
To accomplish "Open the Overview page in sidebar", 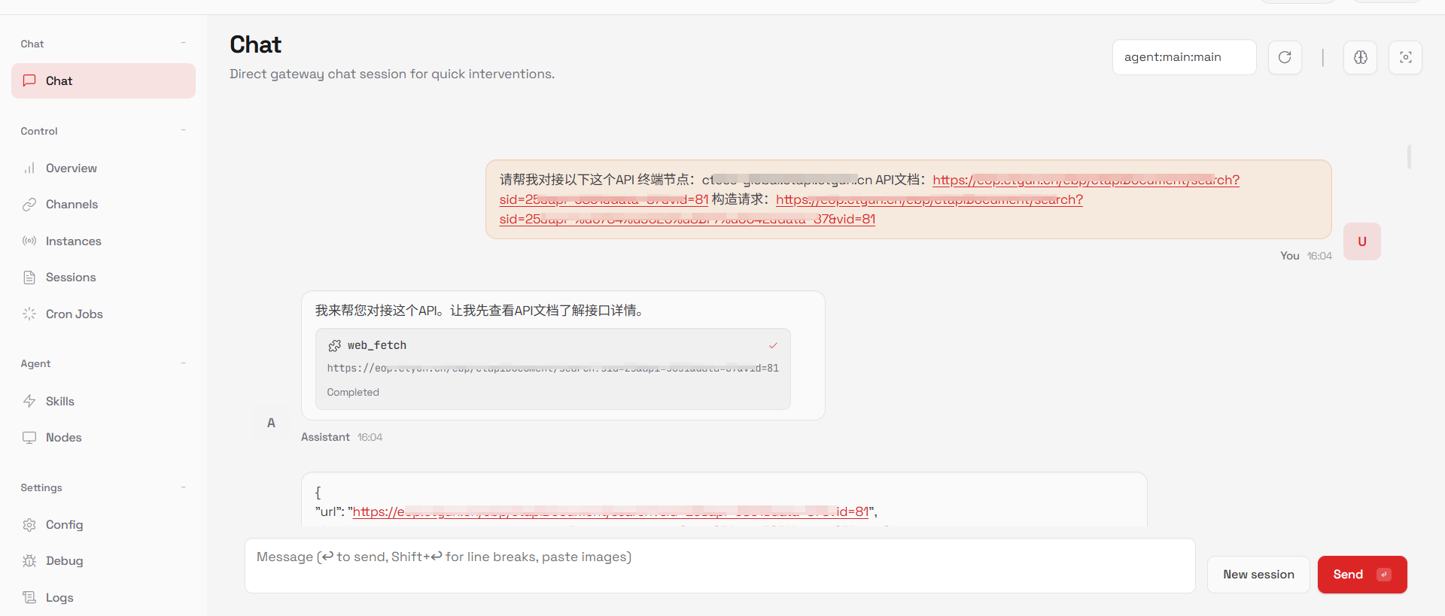I will (x=71, y=168).
